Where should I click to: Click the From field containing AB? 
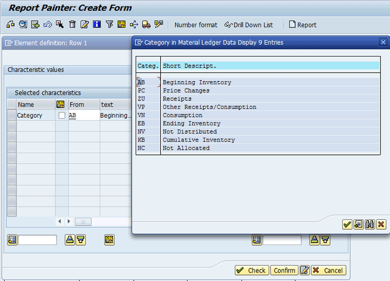pyautogui.click(x=84, y=116)
